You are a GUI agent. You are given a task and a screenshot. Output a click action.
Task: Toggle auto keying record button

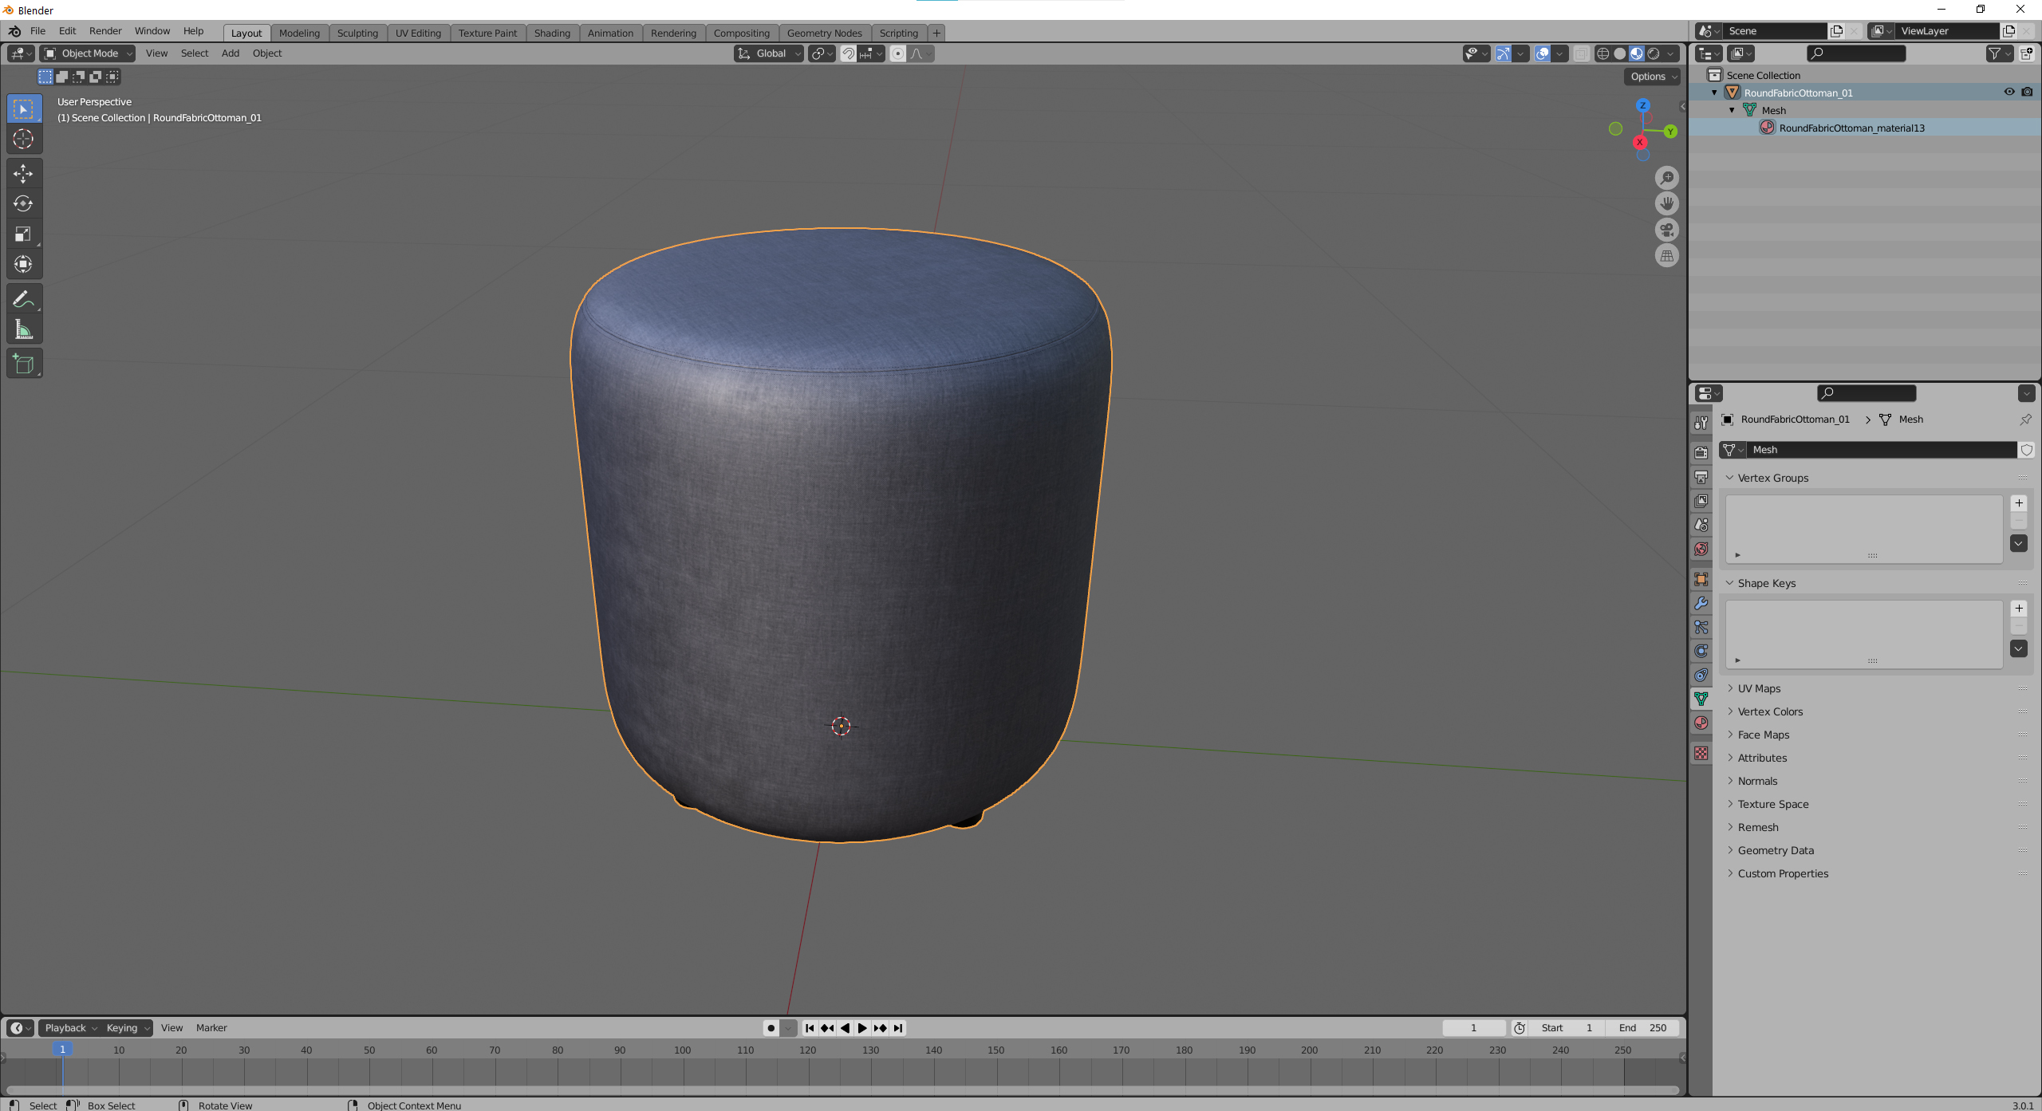[771, 1028]
